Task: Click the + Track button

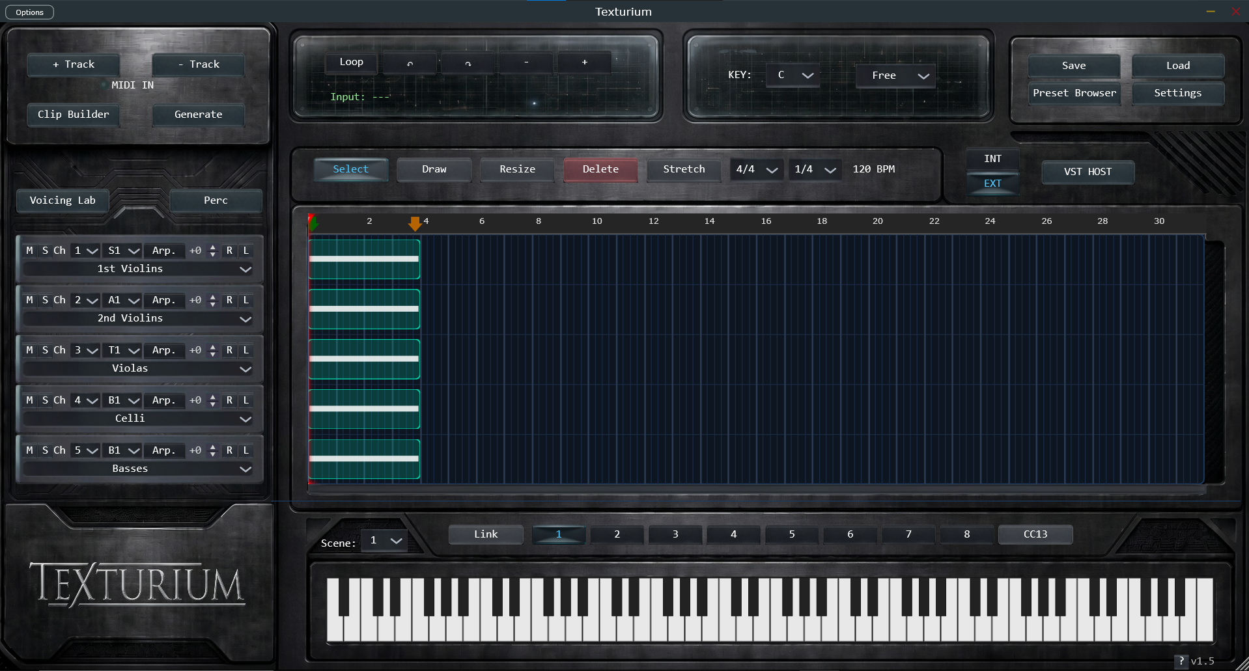Action: pyautogui.click(x=74, y=64)
